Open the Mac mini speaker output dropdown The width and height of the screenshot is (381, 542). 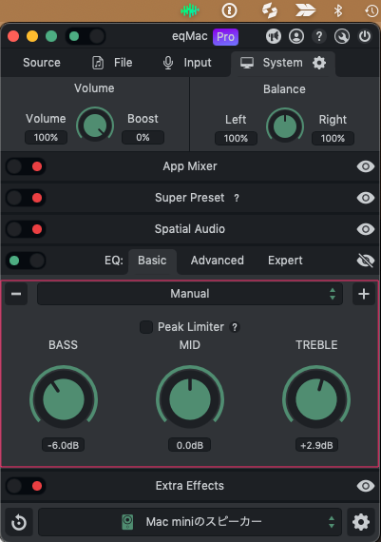pyautogui.click(x=190, y=522)
